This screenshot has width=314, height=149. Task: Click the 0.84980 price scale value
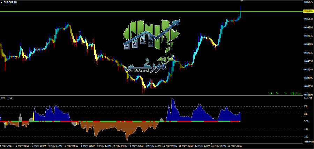pos(309,28)
